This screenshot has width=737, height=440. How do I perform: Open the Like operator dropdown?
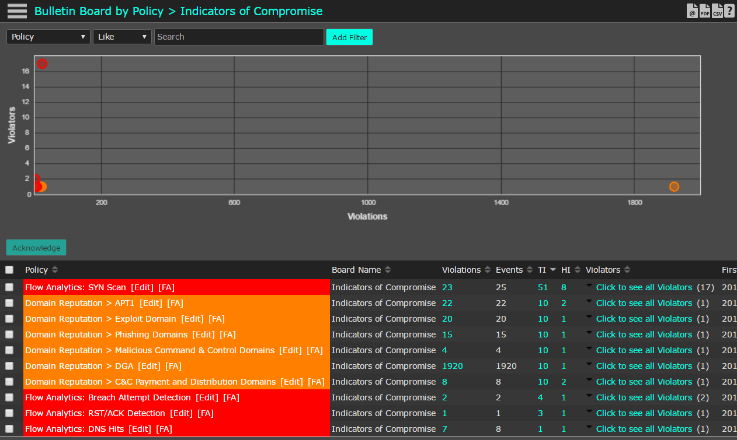[x=123, y=37]
